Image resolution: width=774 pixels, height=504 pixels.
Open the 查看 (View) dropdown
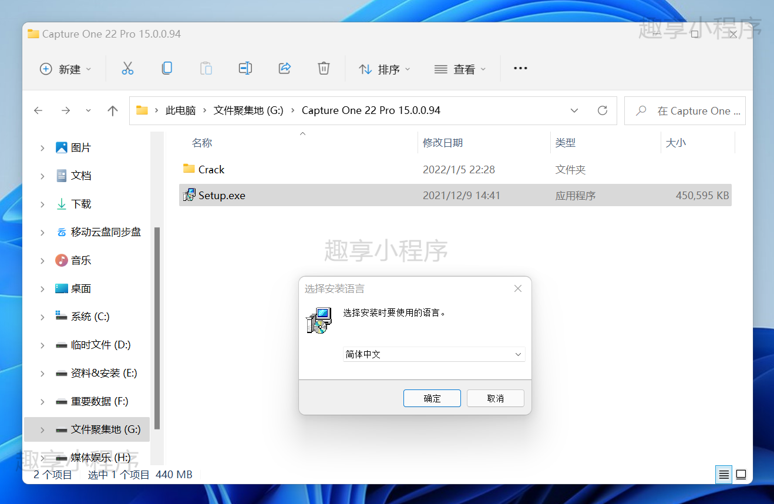460,69
